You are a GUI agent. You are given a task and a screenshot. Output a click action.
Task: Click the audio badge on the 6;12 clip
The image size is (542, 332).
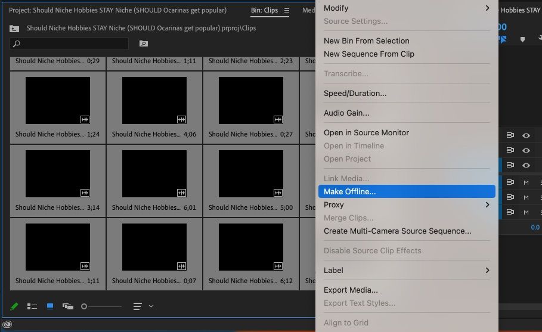[278, 266]
